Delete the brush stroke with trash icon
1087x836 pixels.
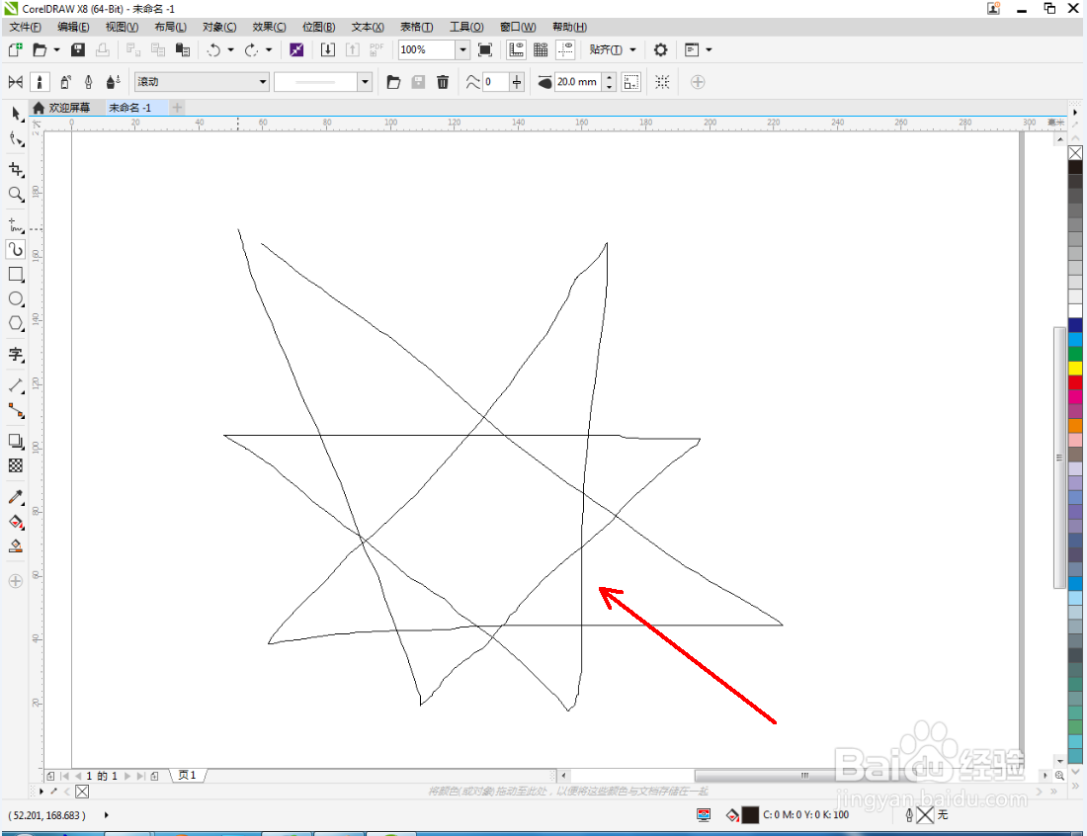pos(443,82)
